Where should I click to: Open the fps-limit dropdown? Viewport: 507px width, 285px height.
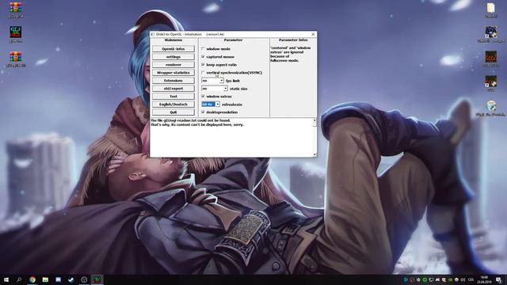click(x=222, y=81)
